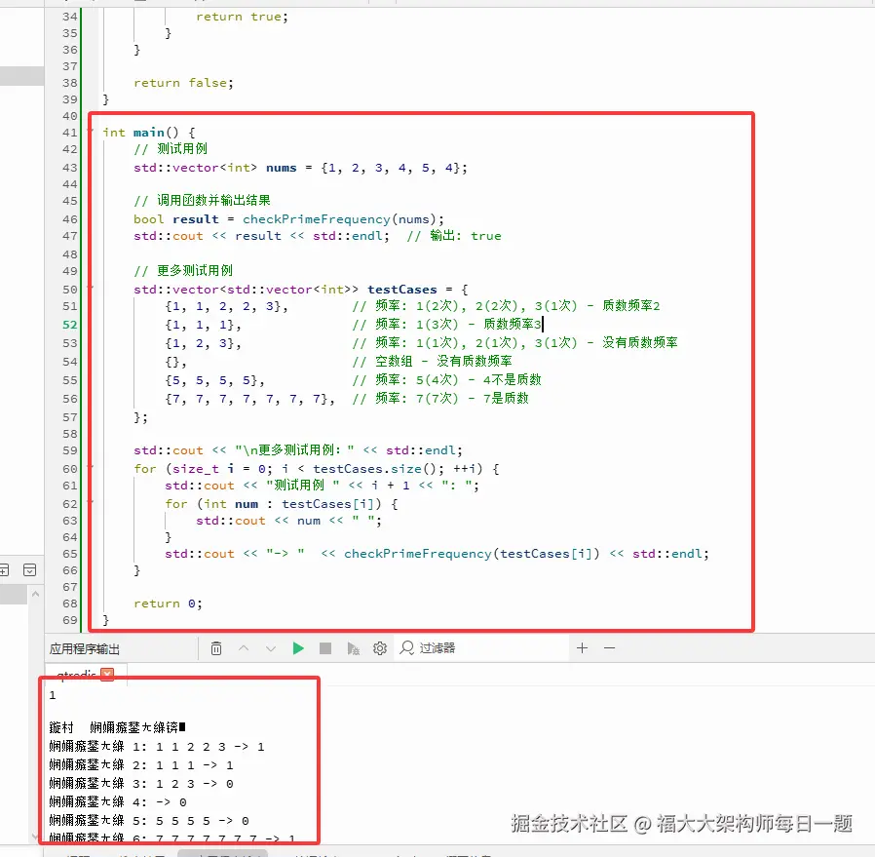875x857 pixels.
Task: Click 'std::cout << num' on line 63
Action: coord(258,521)
